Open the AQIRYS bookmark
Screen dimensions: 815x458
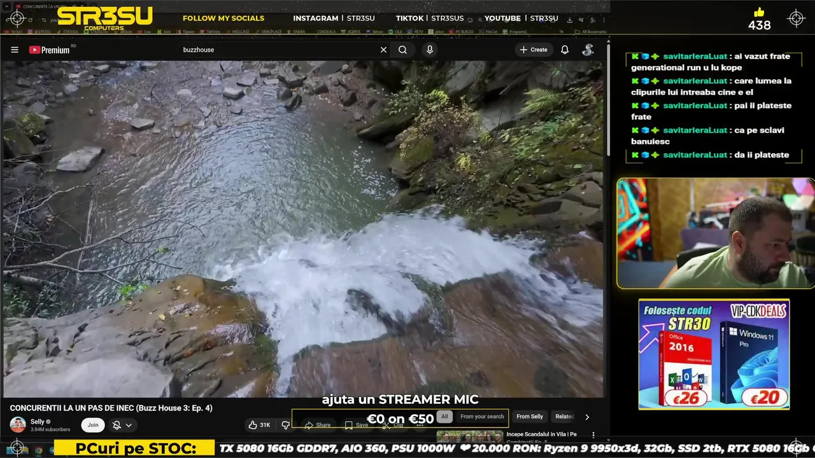click(x=351, y=31)
